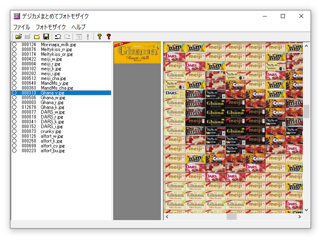Click the mosaic vertical scrollbar up arrow

pyautogui.click(x=306, y=46)
